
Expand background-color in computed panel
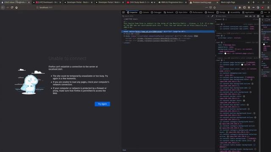(x=262, y=30)
